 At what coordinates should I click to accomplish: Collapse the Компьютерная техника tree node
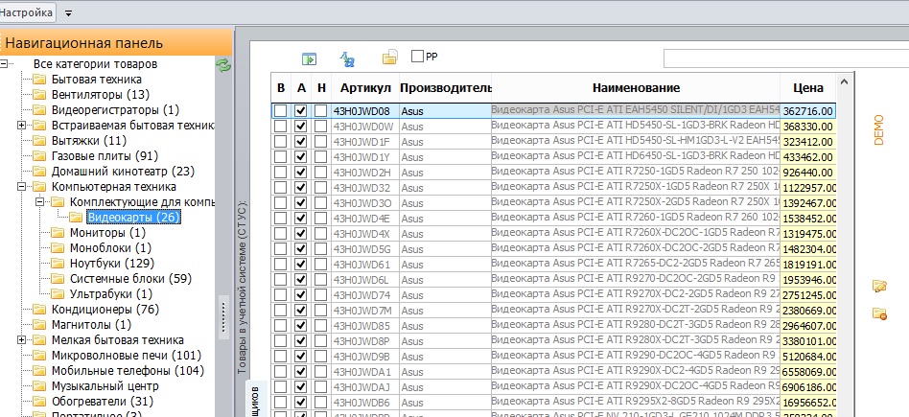click(22, 187)
